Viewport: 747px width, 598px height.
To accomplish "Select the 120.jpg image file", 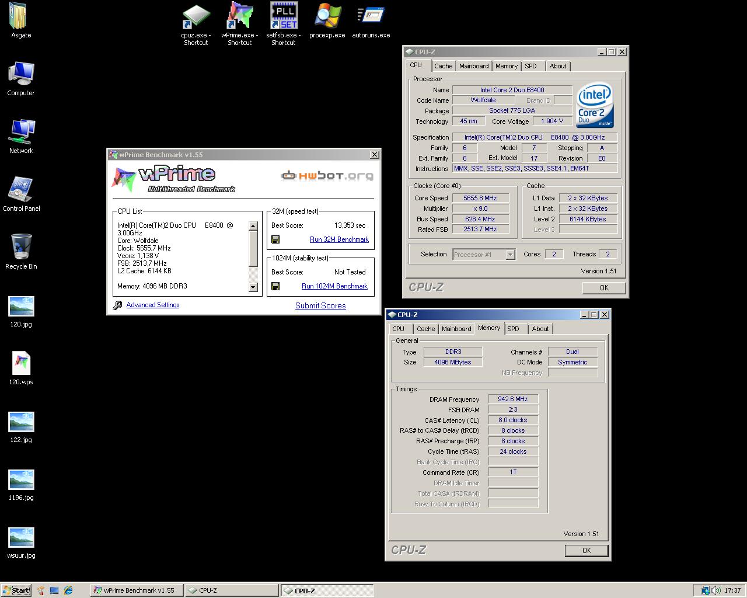I will coord(21,311).
